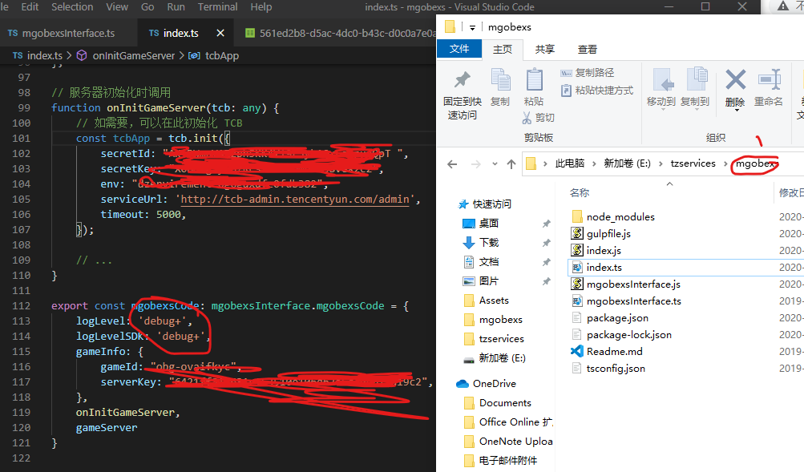Click the Paste clipboard icon

click(535, 80)
